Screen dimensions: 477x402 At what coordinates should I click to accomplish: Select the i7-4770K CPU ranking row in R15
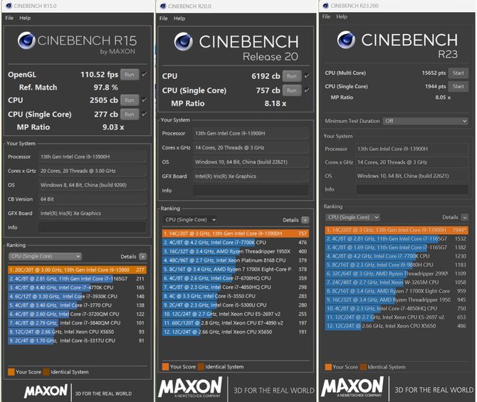pyautogui.click(x=78, y=287)
